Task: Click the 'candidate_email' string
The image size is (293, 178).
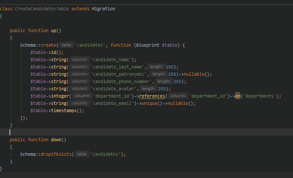Action: pos(112,104)
